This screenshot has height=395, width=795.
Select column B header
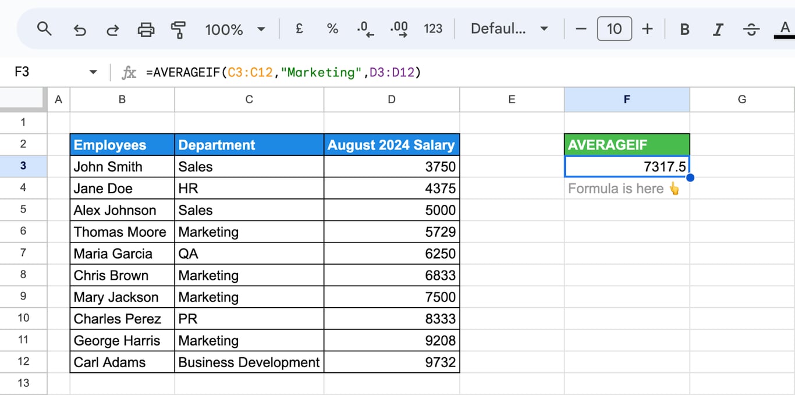tap(122, 99)
